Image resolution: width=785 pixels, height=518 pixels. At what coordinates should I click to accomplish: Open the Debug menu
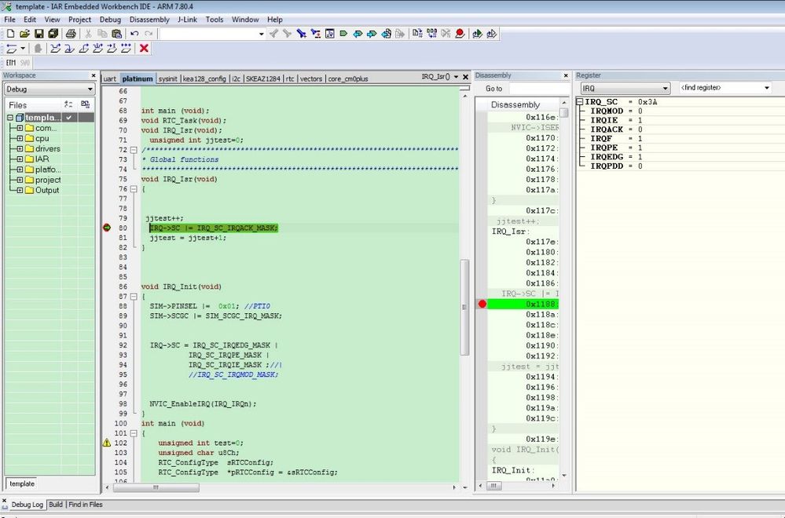coord(110,20)
